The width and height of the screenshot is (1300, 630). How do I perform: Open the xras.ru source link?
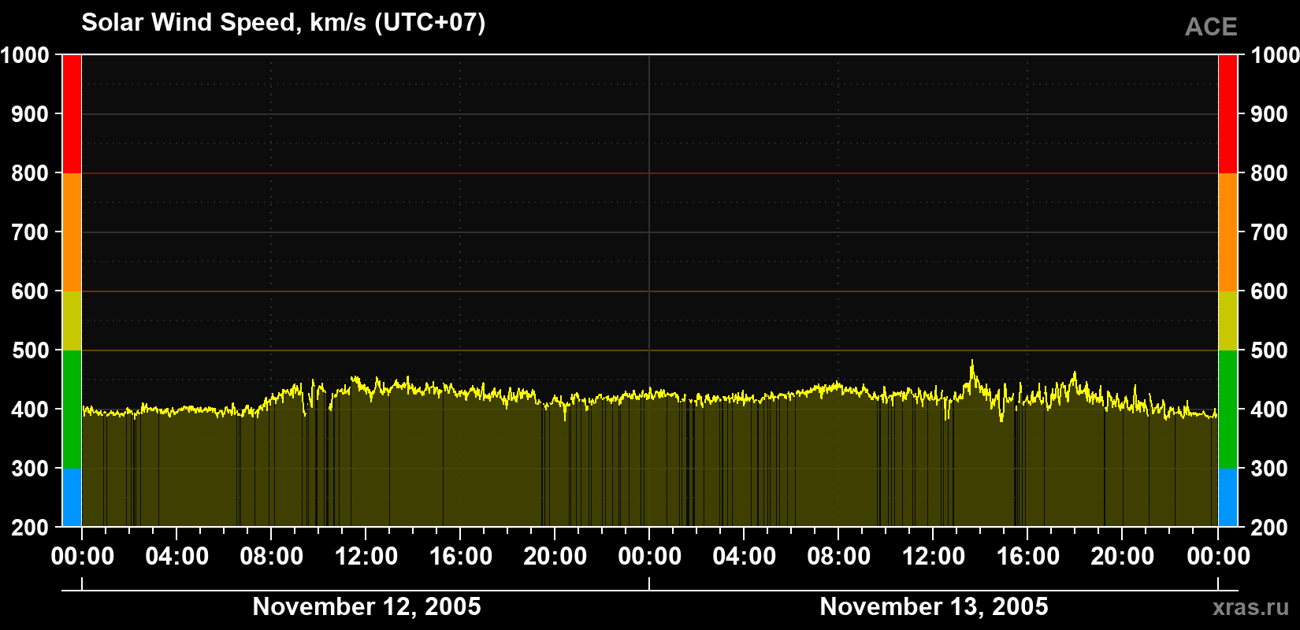coord(1251,607)
